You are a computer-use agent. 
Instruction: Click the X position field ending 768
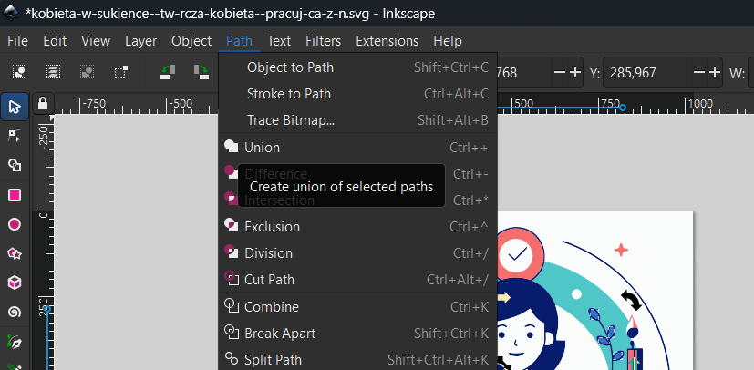524,73
